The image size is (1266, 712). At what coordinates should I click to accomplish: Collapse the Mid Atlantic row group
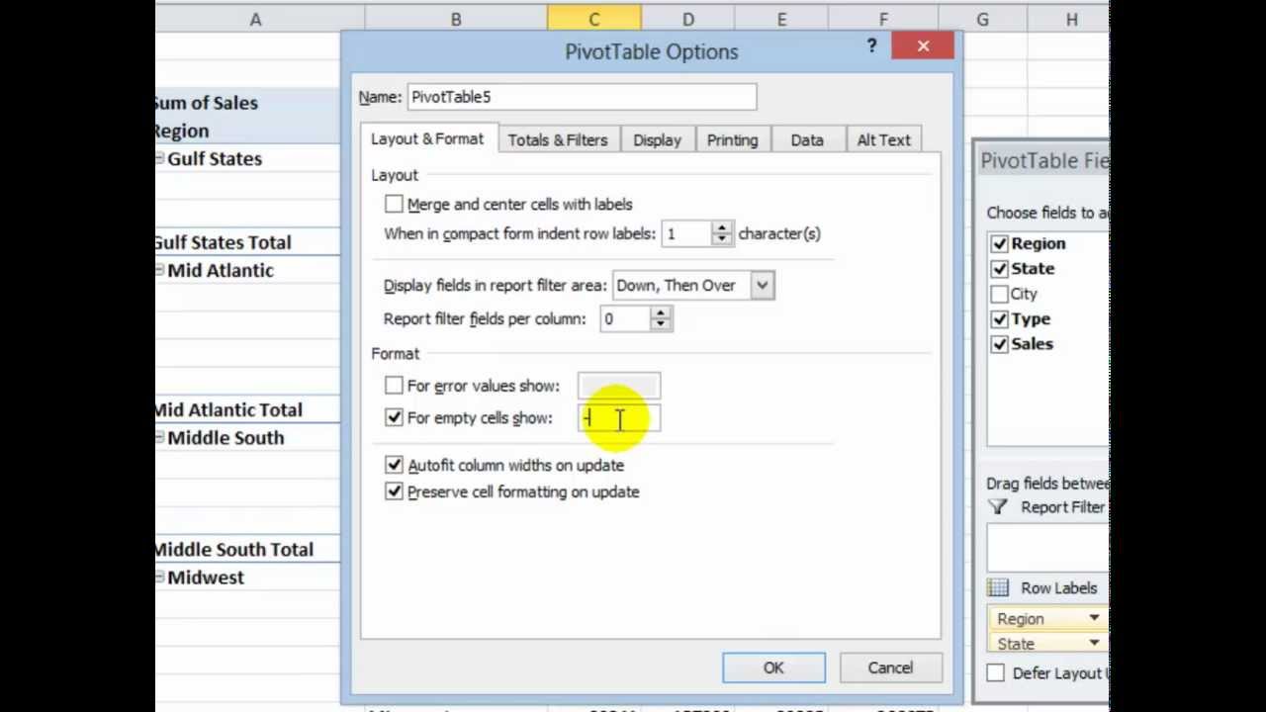[159, 270]
